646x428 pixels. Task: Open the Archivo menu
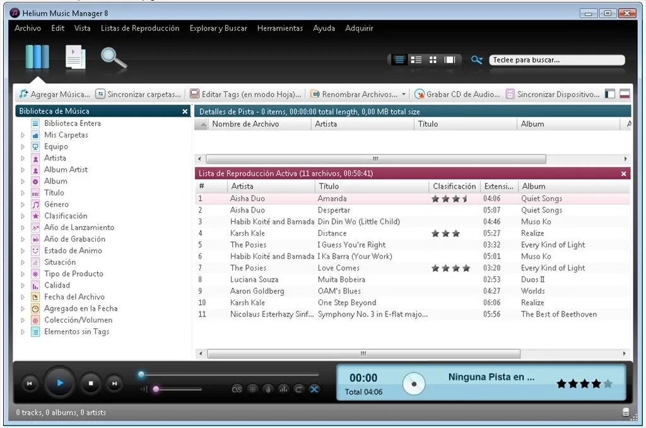click(28, 28)
